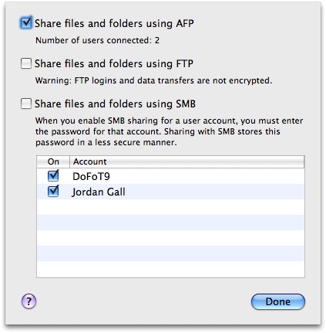Viewport: 326px width, 333px height.
Task: Open help with the question mark icon
Action: [x=29, y=301]
